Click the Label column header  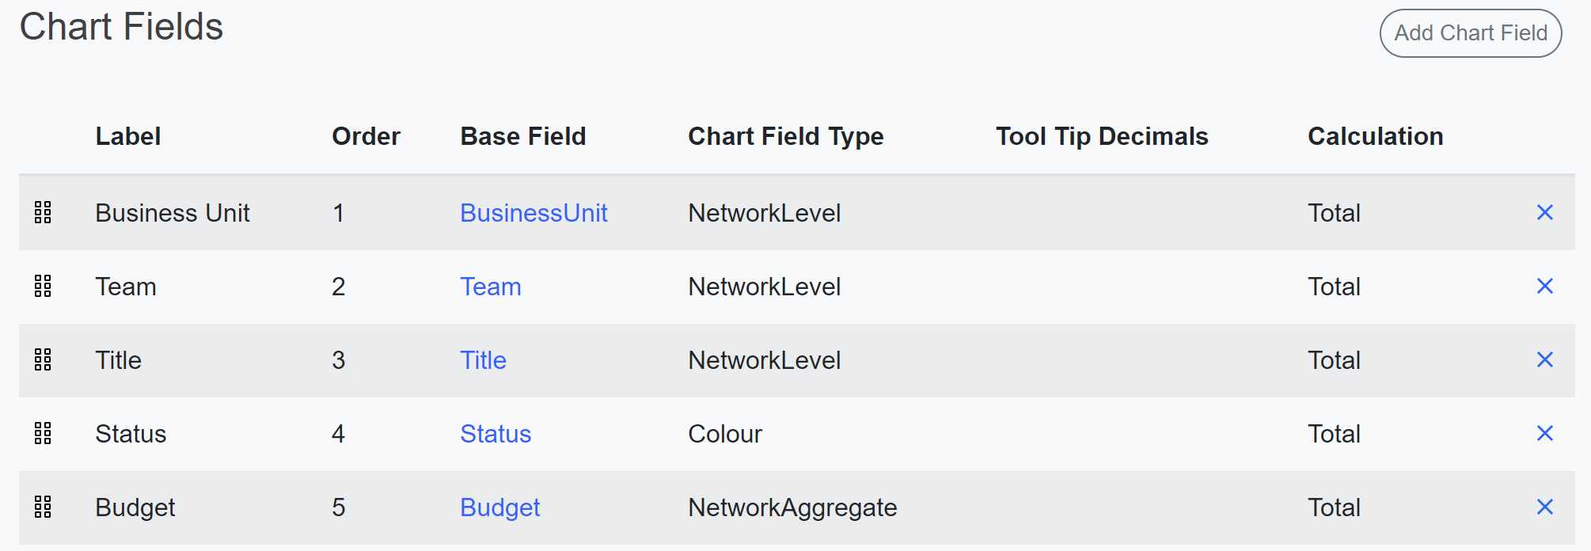point(128,136)
